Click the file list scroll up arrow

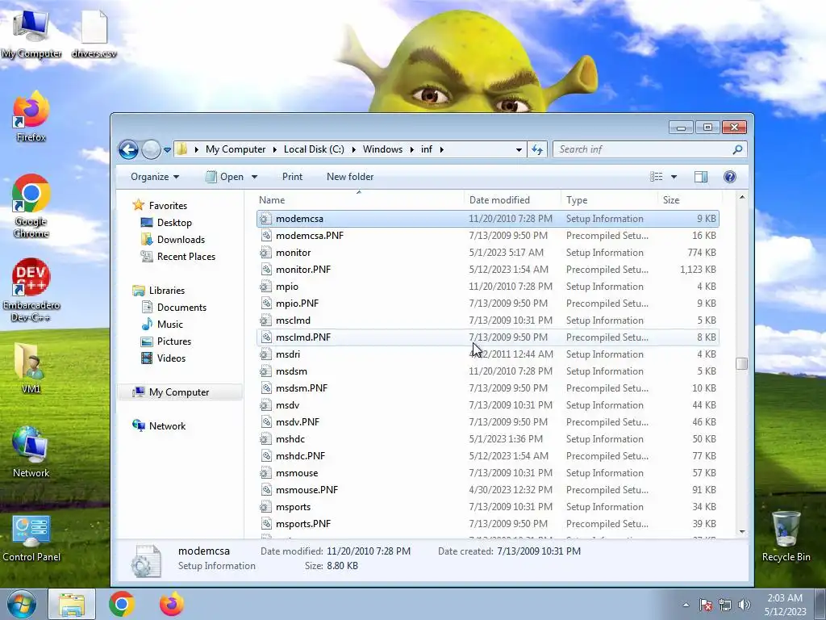click(742, 197)
